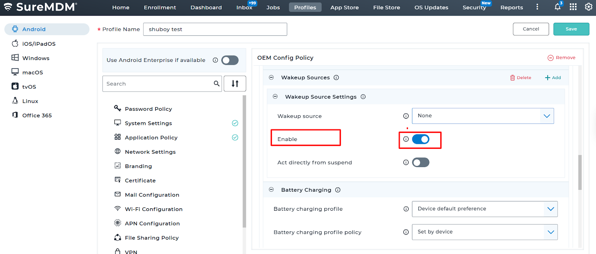Click the Profile Name text field

tap(215, 29)
